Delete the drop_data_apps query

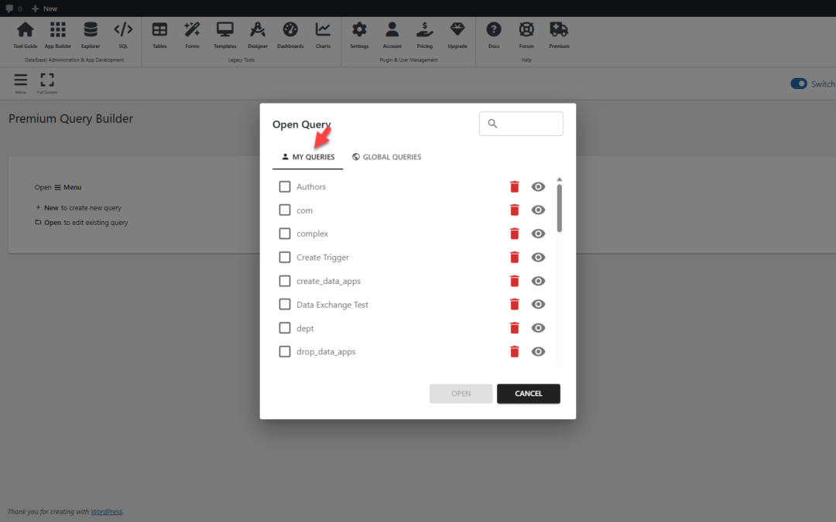pyautogui.click(x=515, y=352)
